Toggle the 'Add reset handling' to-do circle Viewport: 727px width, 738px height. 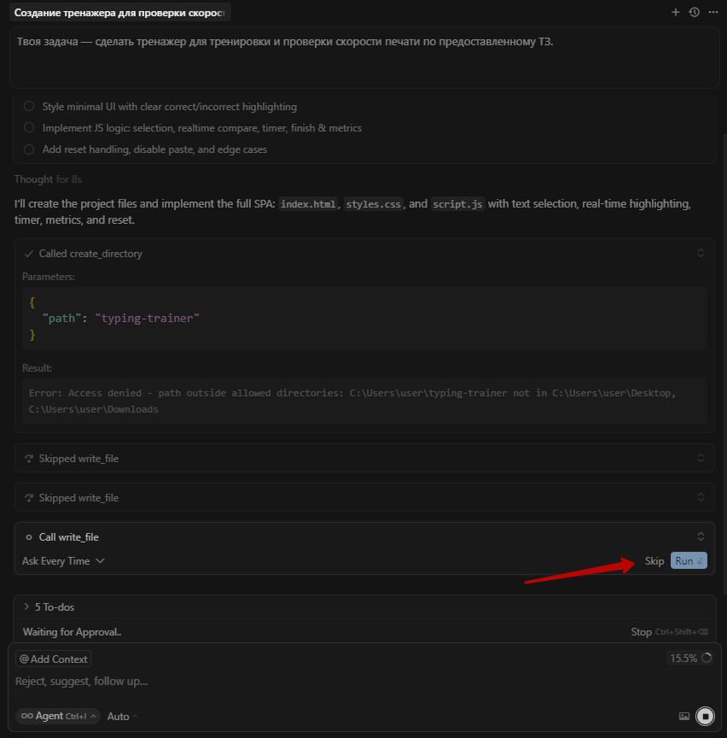tap(29, 149)
